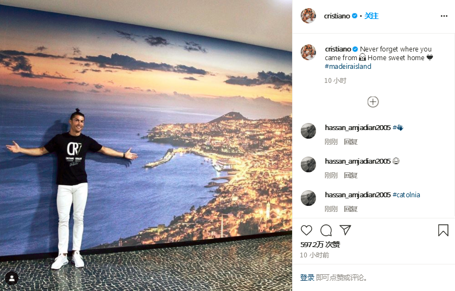455x291 pixels.
Task: Open #catolnia hashtag in third comment
Action: (406, 195)
